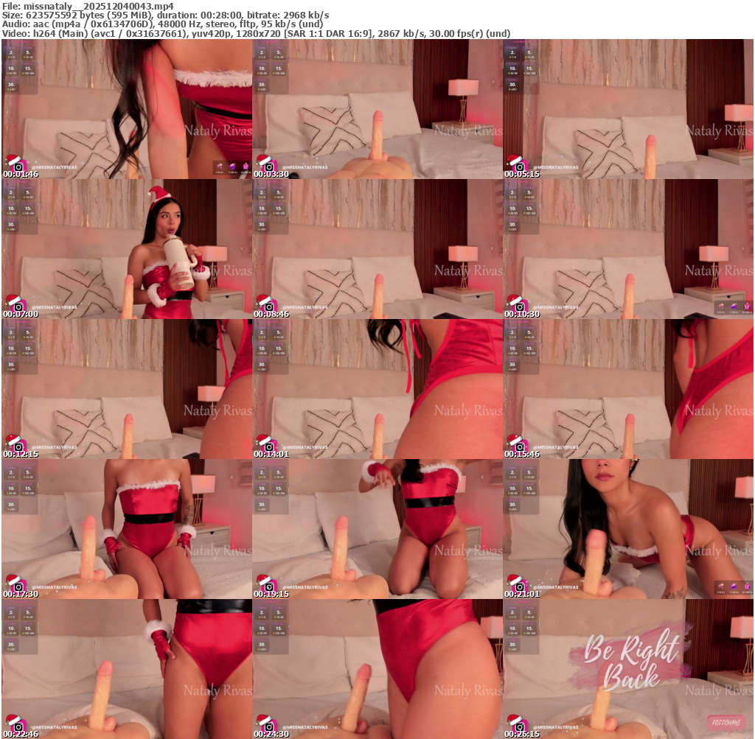Viewport: 755px width, 739px height.
Task: View the frame at 00:12:15
Action: [127, 389]
